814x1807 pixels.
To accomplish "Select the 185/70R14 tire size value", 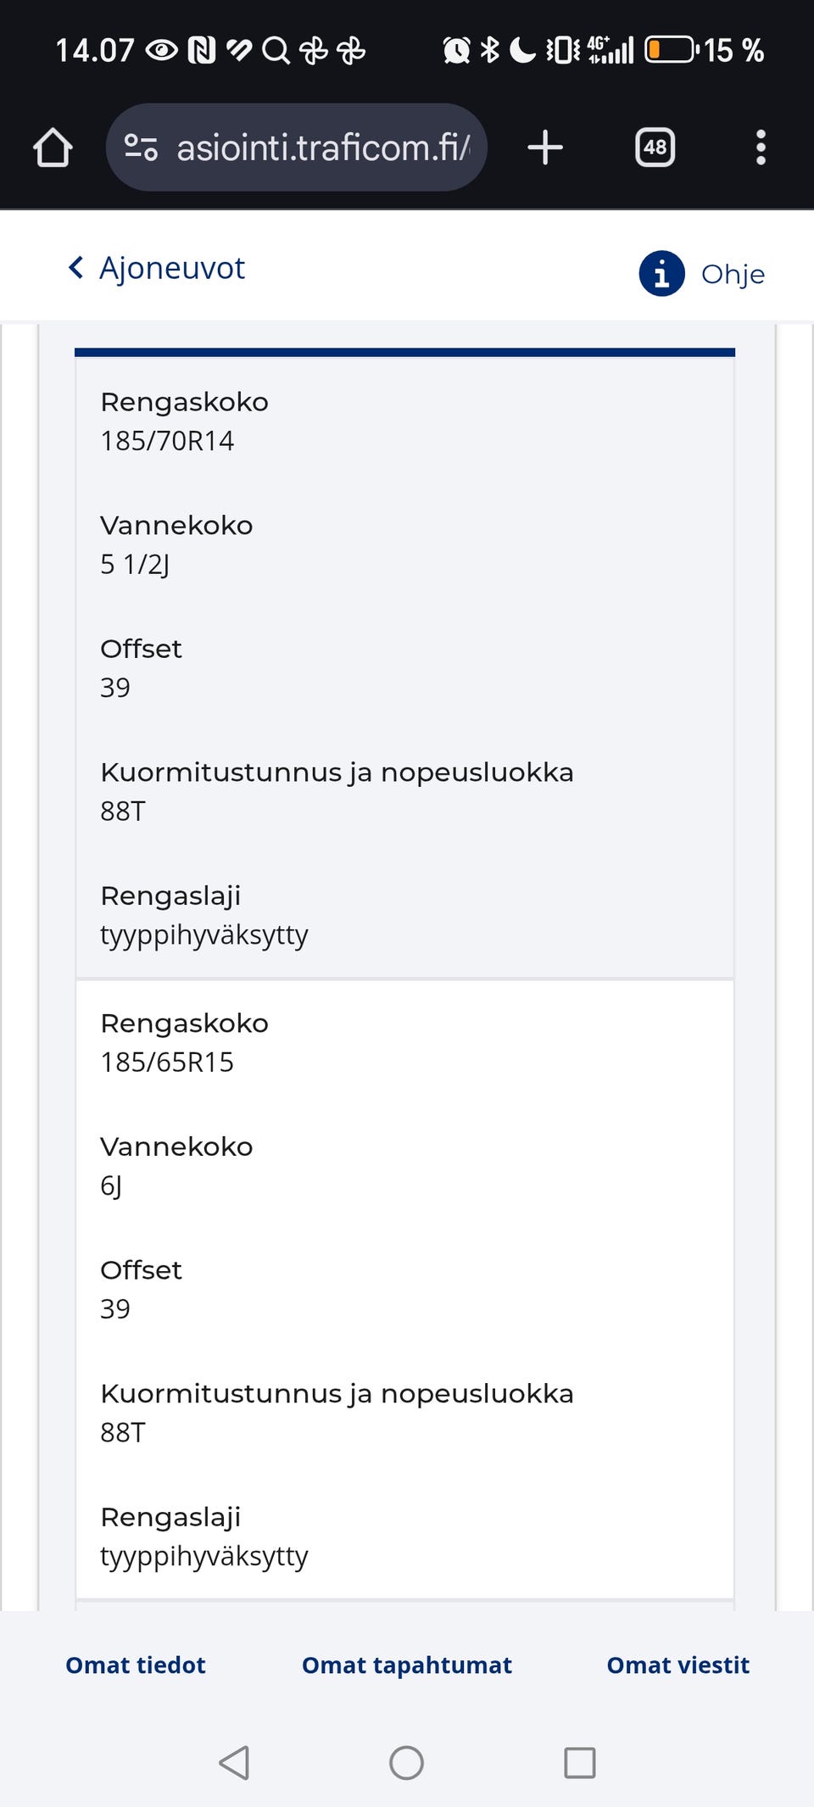I will coord(167,441).
